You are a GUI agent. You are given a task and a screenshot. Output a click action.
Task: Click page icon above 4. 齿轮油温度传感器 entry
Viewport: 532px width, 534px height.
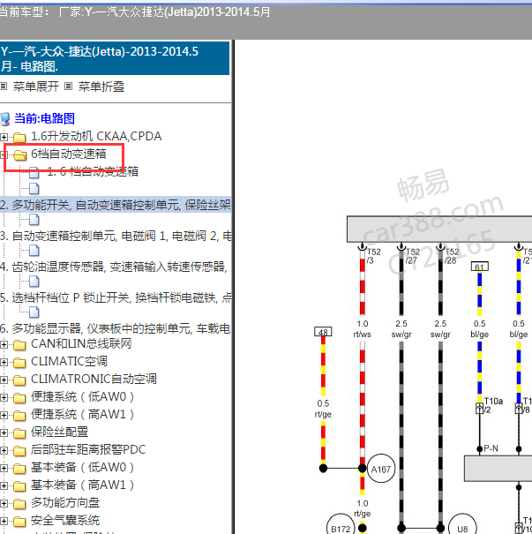[34, 251]
